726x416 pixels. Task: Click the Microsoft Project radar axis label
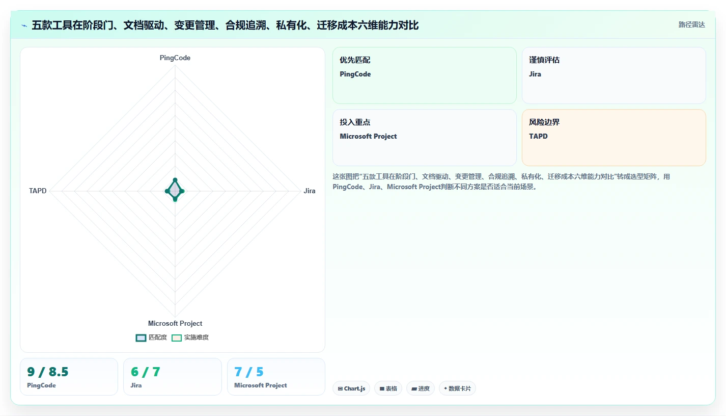175,324
